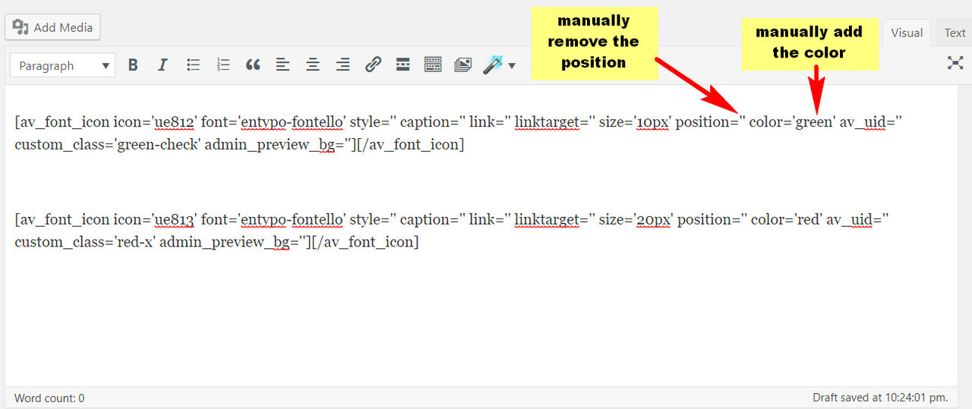The image size is (972, 409).
Task: Click the Add Media button
Action: 52,27
